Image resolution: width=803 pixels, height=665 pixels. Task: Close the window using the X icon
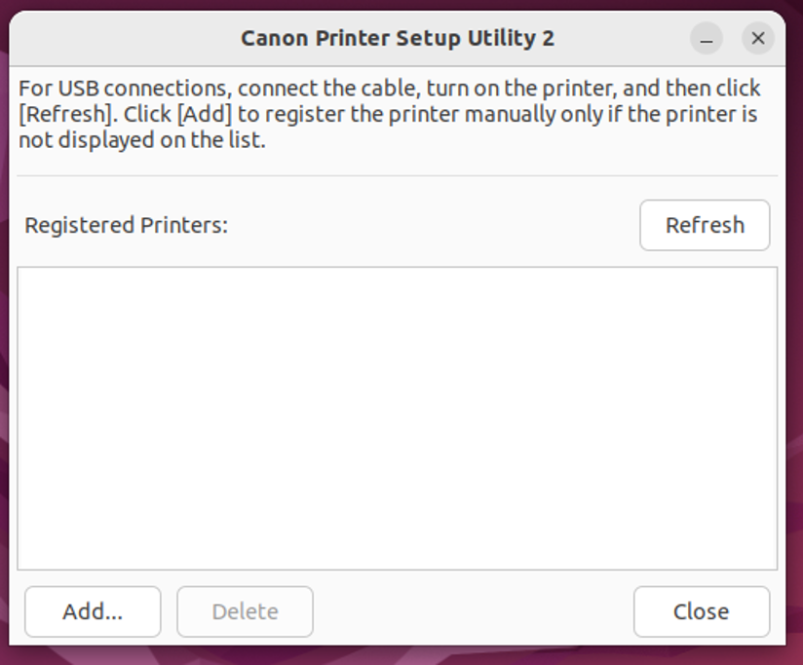(x=757, y=39)
